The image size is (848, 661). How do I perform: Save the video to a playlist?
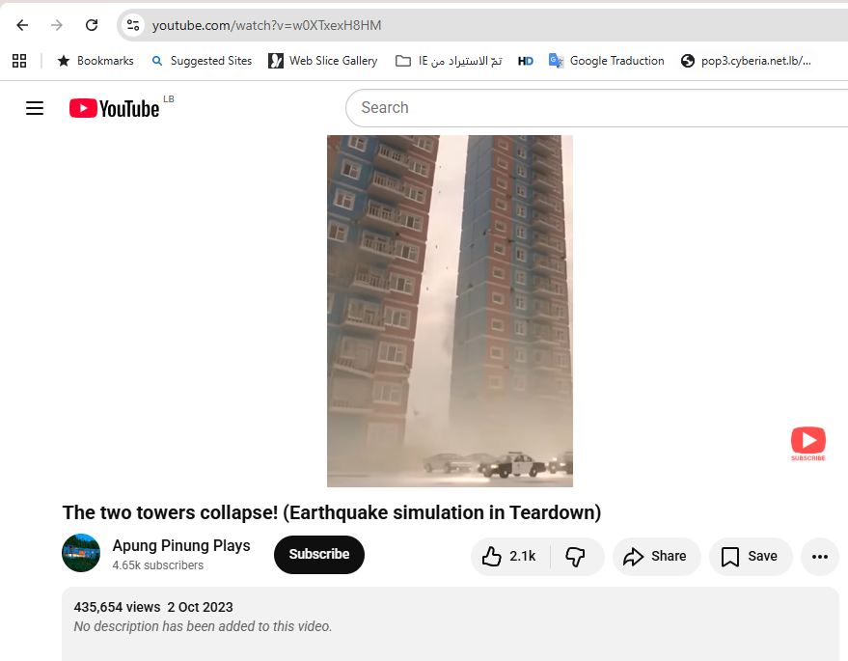coord(751,556)
